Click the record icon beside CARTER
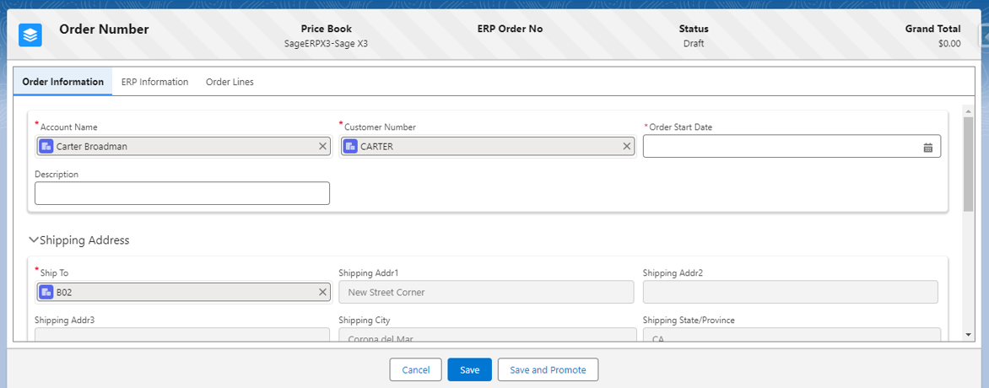Screen dimensions: 989x388 [350, 146]
